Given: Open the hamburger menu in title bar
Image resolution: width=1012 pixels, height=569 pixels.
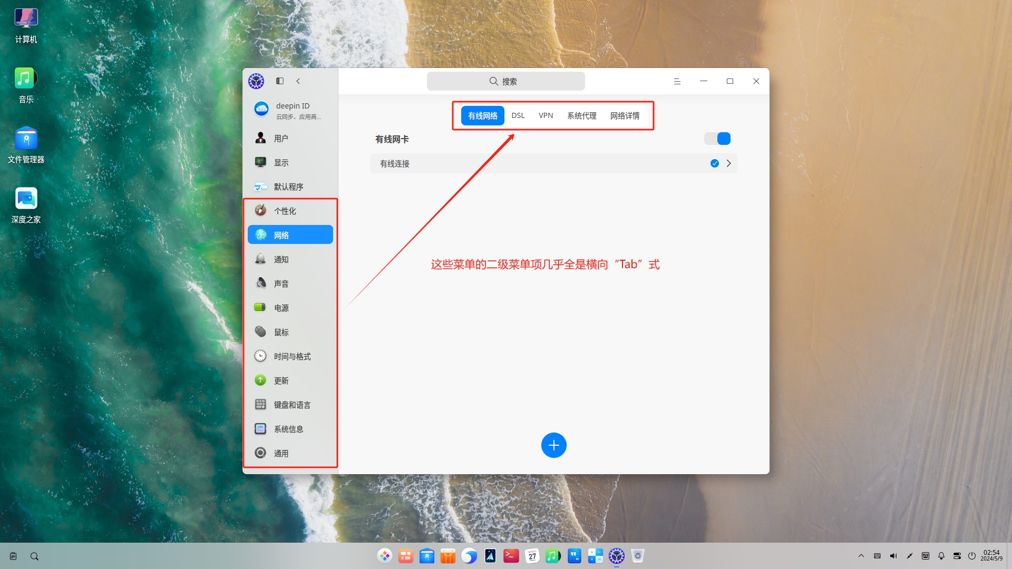Looking at the screenshot, I should (x=677, y=81).
